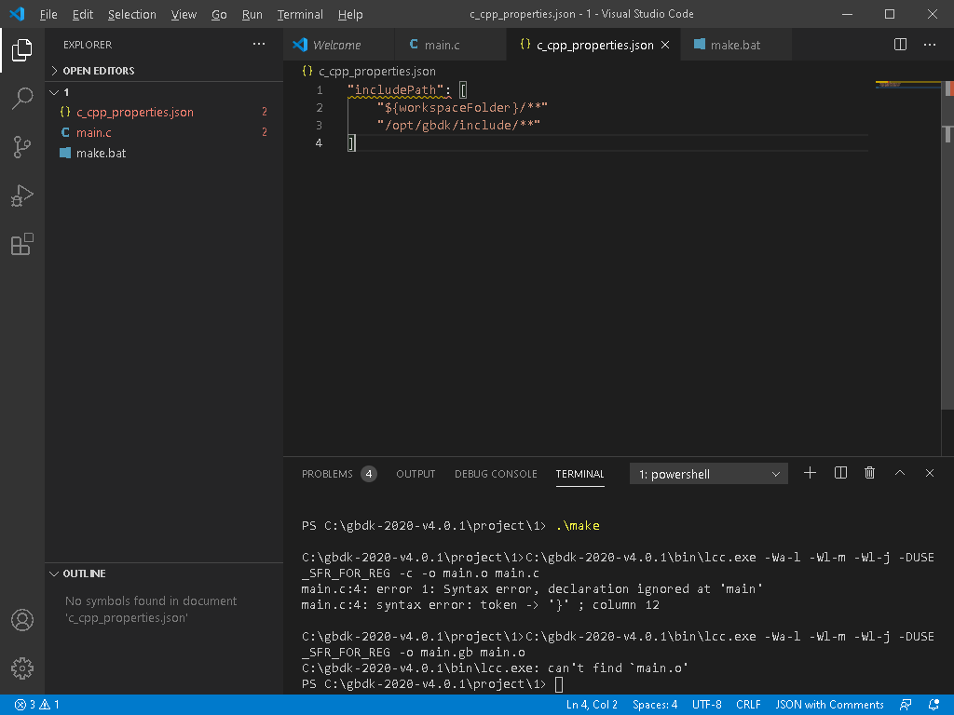Image resolution: width=954 pixels, height=715 pixels.
Task: Open the Run and Debug view
Action: pos(22,196)
